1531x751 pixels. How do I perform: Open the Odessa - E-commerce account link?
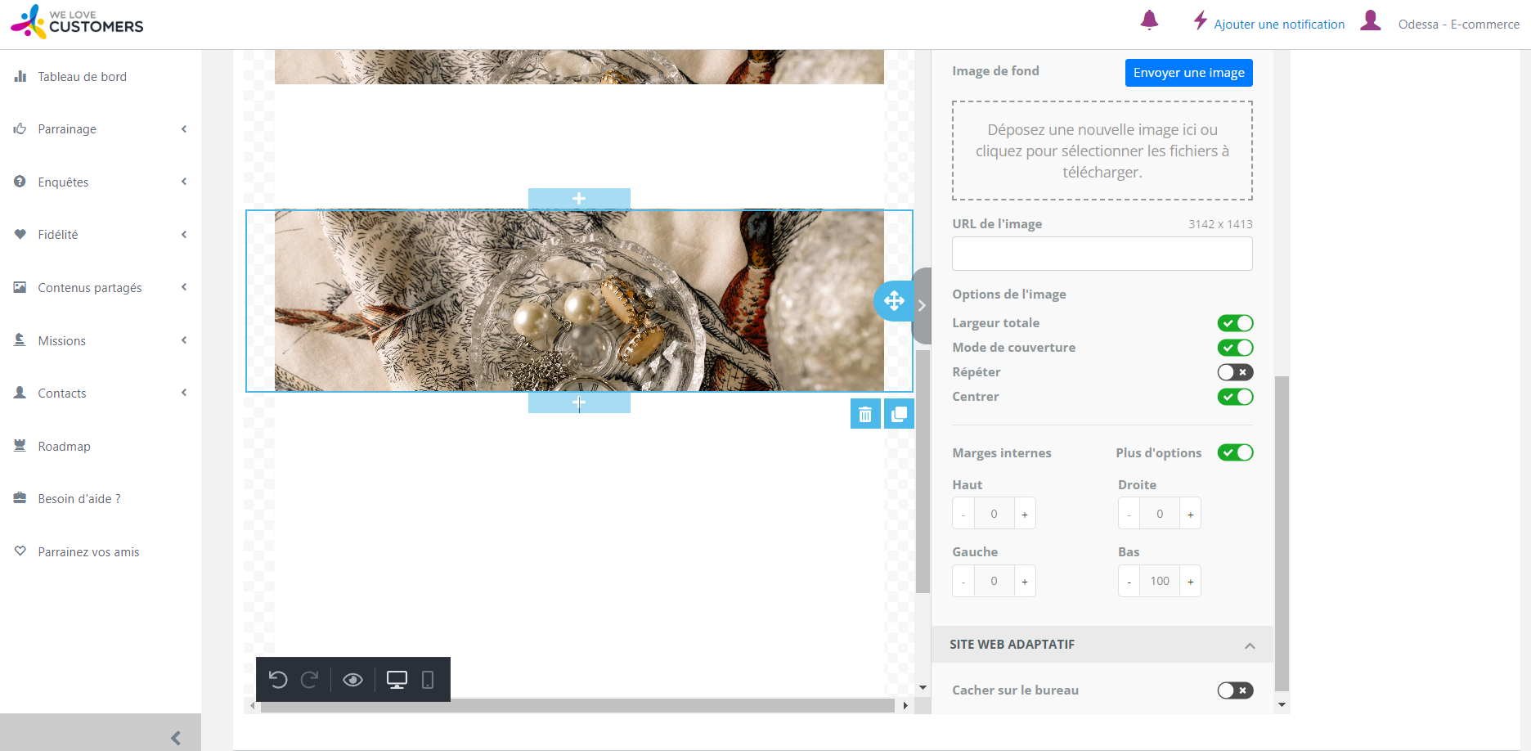[x=1459, y=25]
